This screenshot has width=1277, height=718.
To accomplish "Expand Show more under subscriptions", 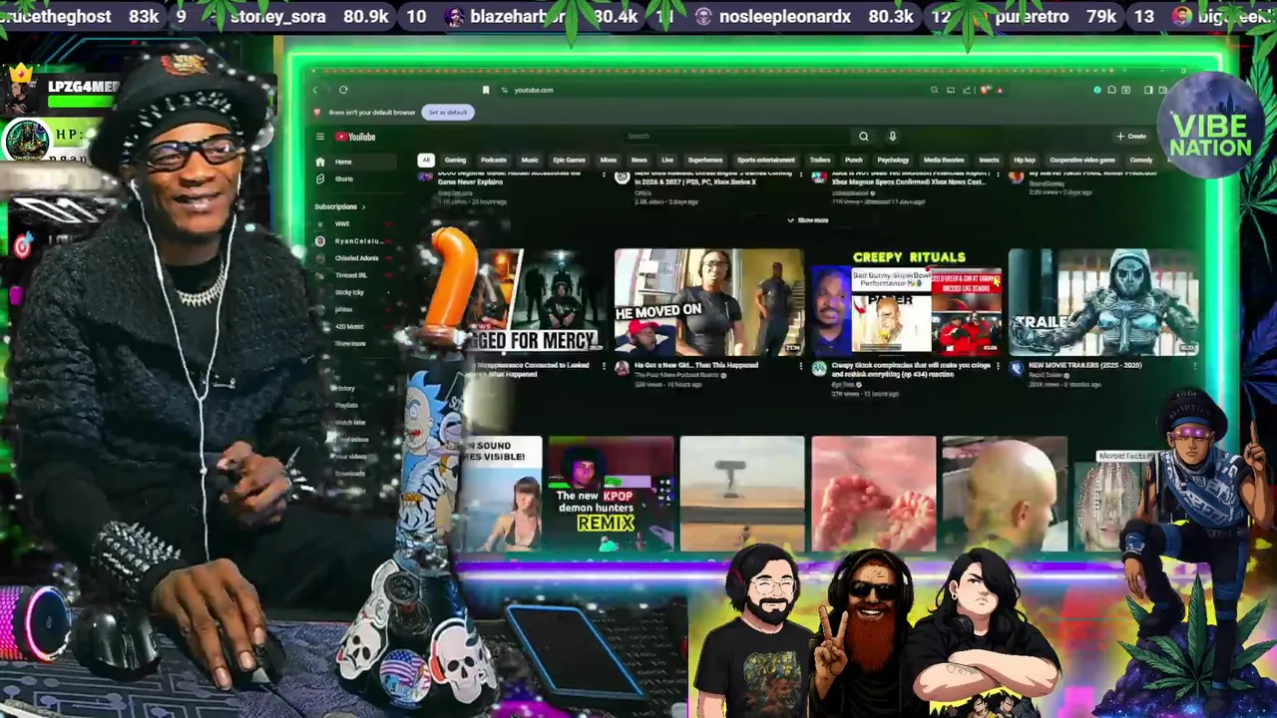I will tap(350, 343).
